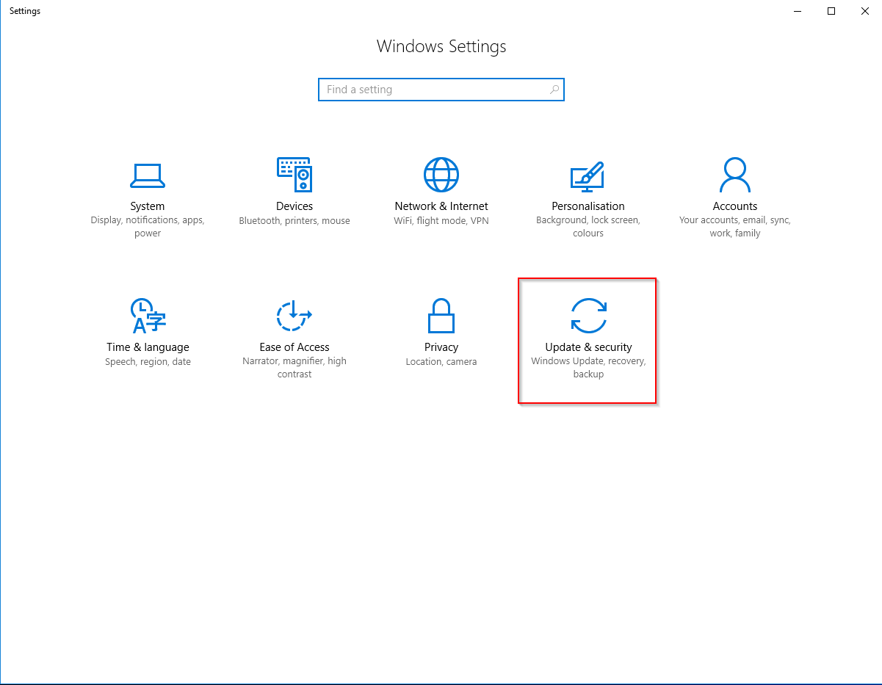Open Network & Internet globe icon
The width and height of the screenshot is (882, 685).
441,175
